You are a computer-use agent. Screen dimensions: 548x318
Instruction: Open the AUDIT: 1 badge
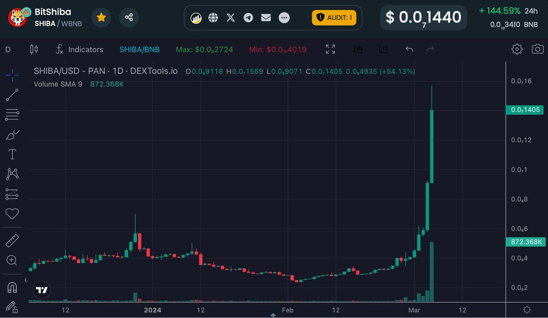coord(334,18)
